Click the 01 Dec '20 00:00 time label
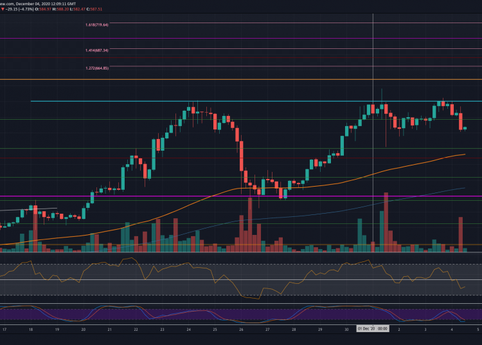482x345 pixels. (373, 329)
